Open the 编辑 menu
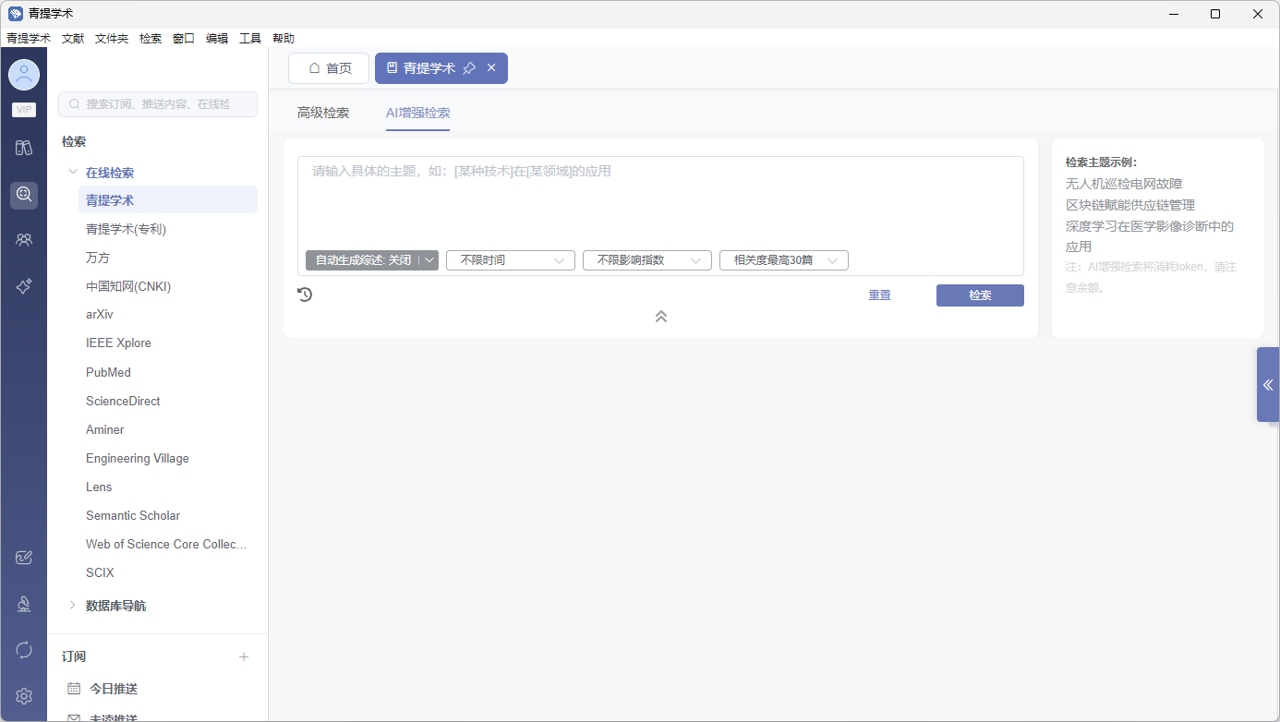Viewport: 1280px width, 722px height. click(217, 39)
